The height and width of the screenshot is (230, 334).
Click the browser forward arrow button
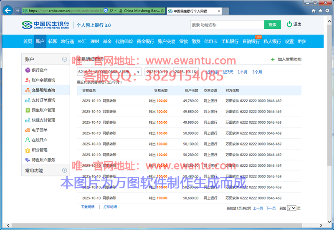click(x=18, y=10)
